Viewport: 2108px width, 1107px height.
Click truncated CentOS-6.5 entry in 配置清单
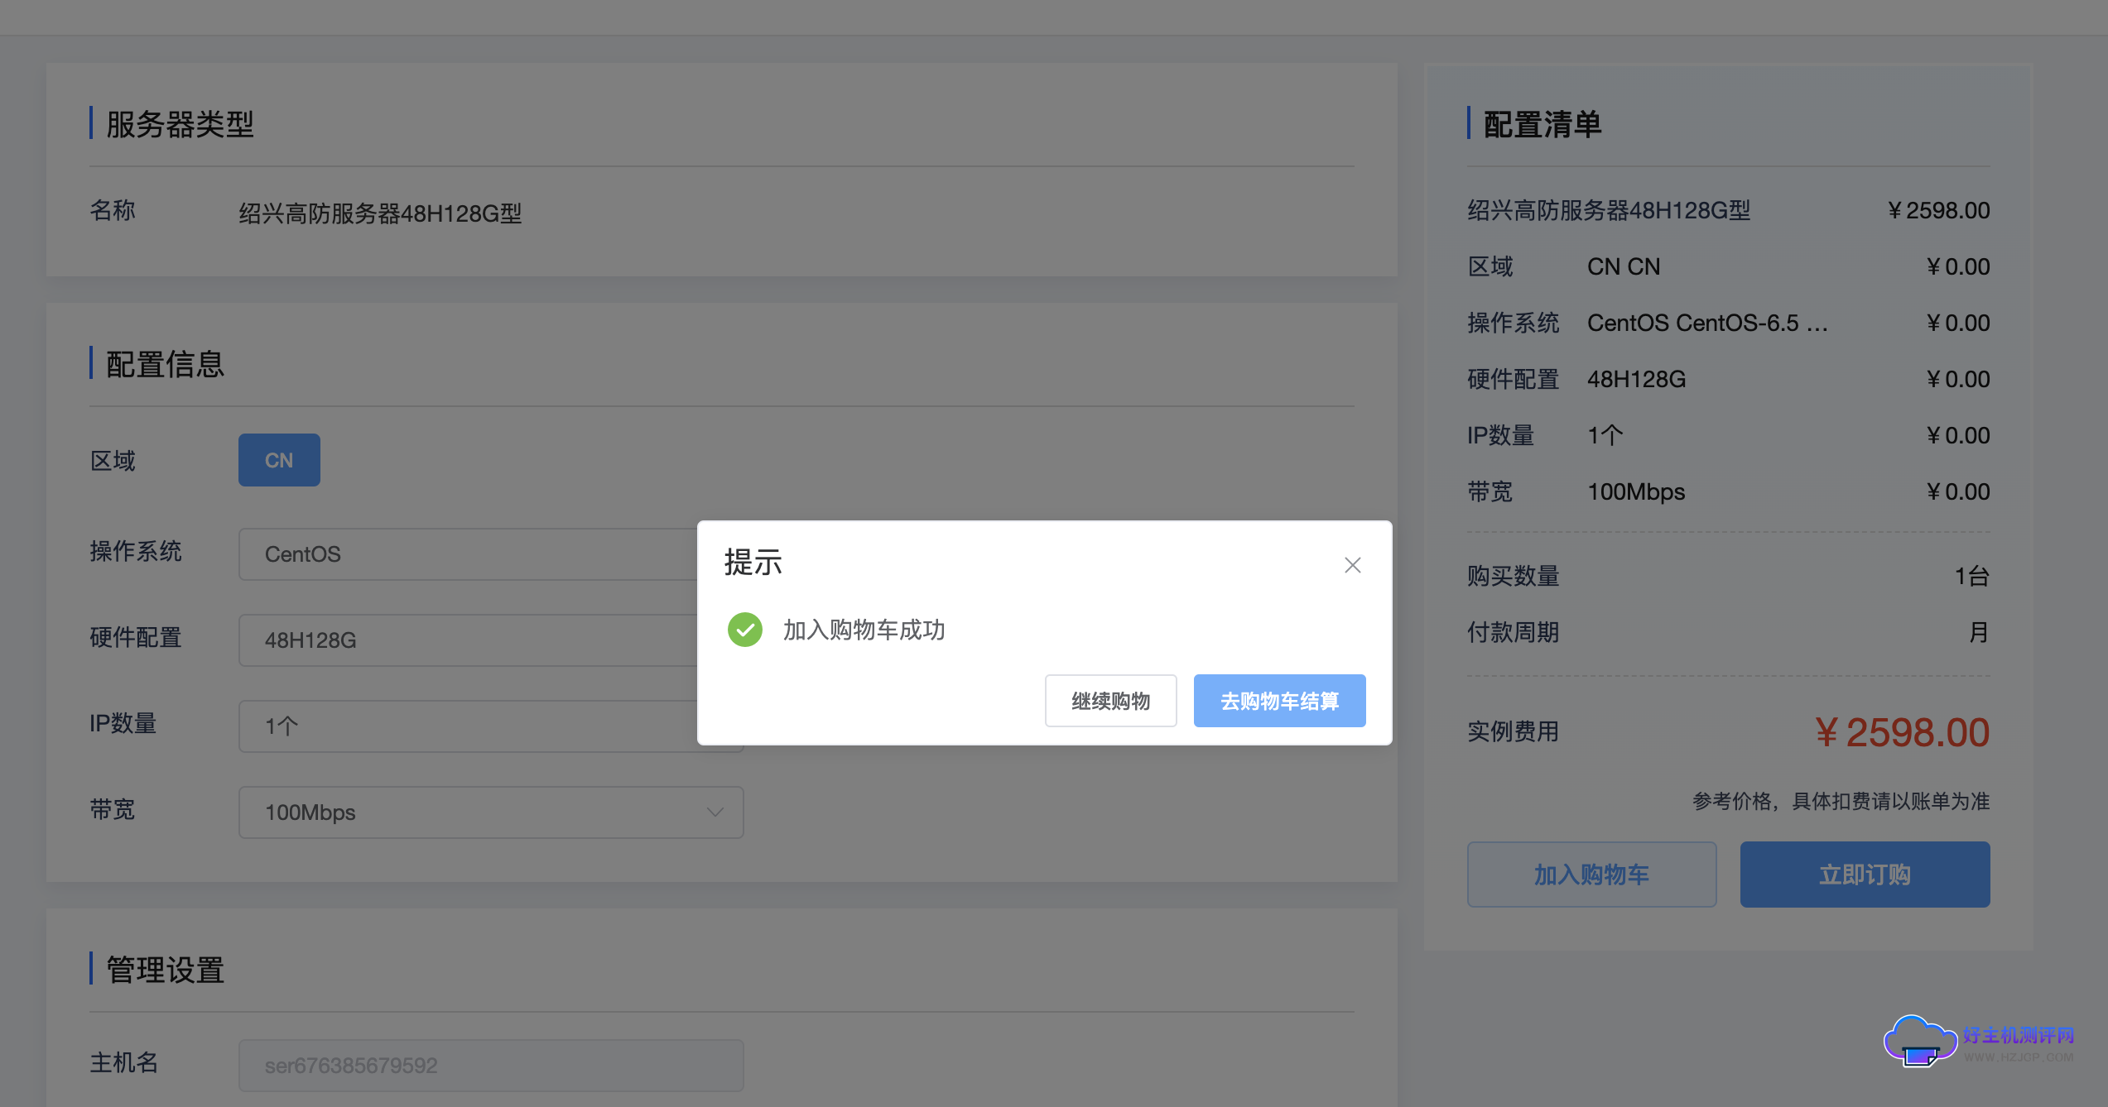1706,323
